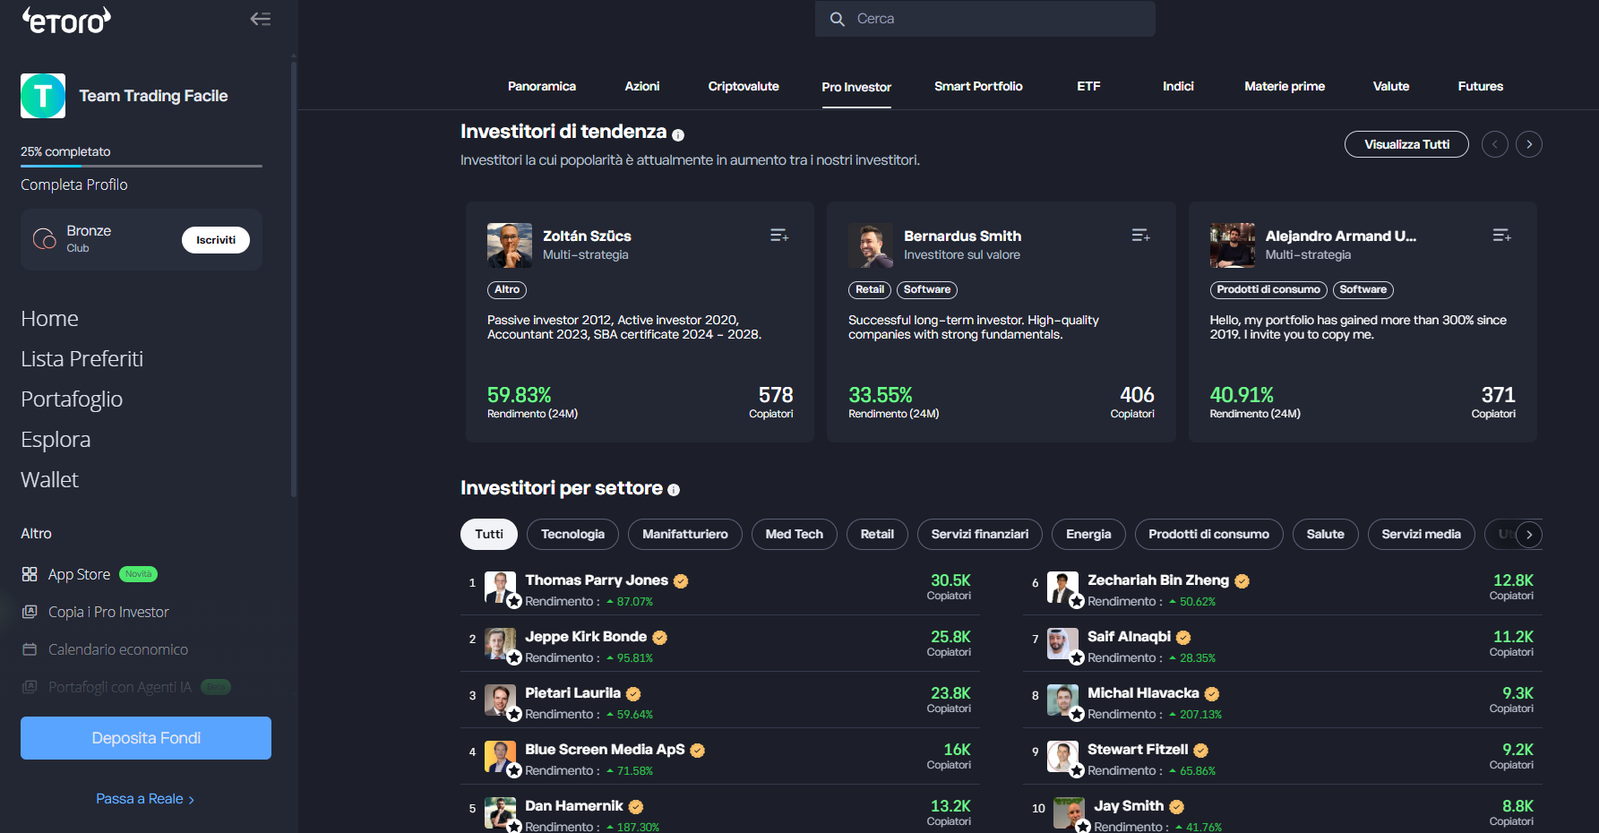Open Jeppe Kirk Bonde profile

pyautogui.click(x=586, y=637)
